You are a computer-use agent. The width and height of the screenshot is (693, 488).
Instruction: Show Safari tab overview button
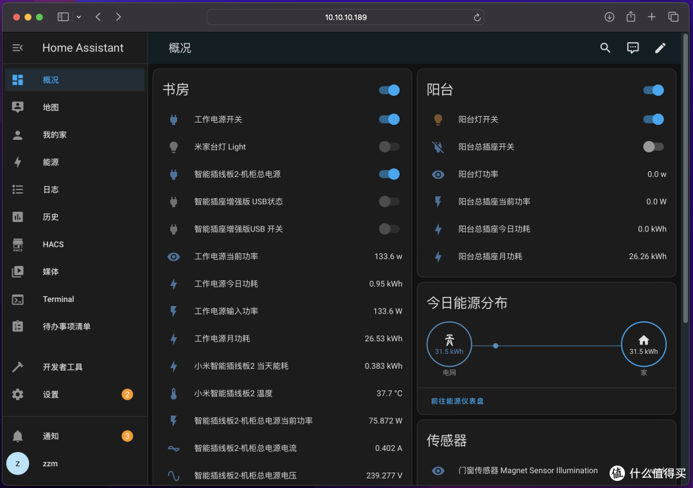click(673, 17)
